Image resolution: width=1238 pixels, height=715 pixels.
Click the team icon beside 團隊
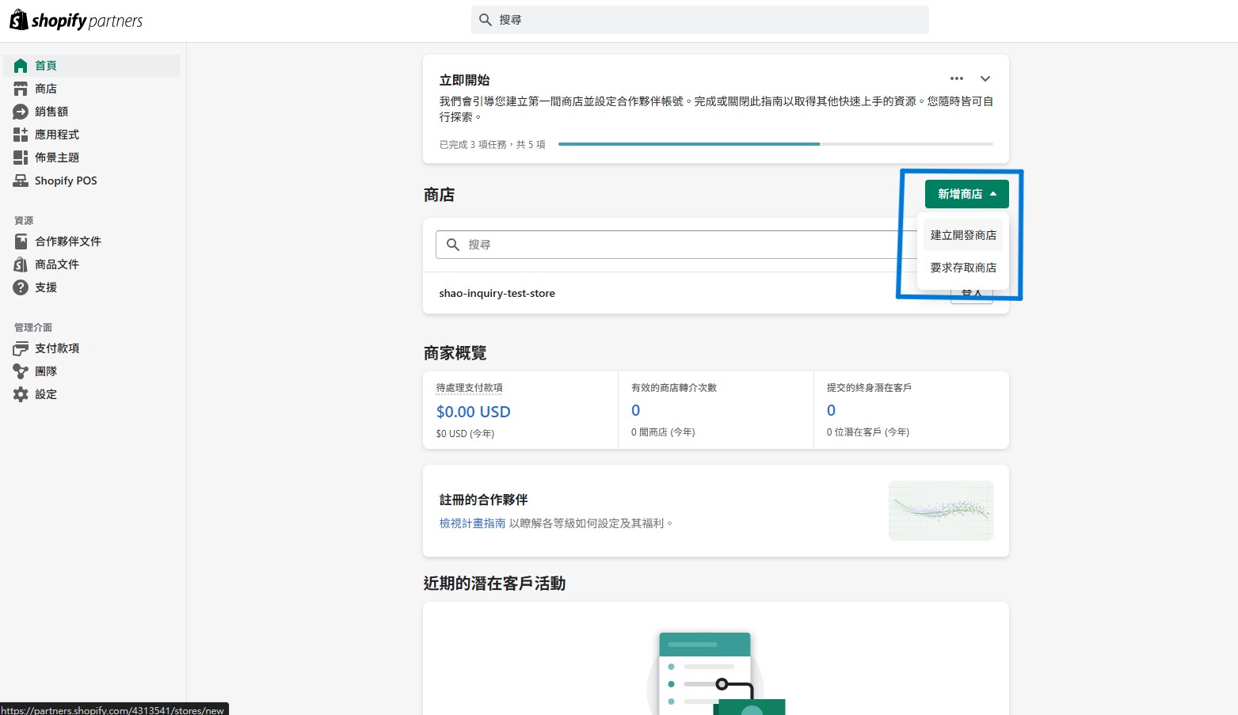(x=21, y=371)
